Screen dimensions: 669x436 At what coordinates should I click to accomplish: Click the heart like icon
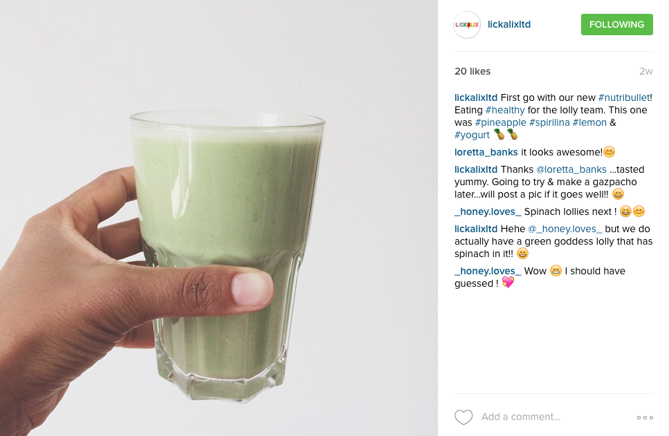point(464,417)
